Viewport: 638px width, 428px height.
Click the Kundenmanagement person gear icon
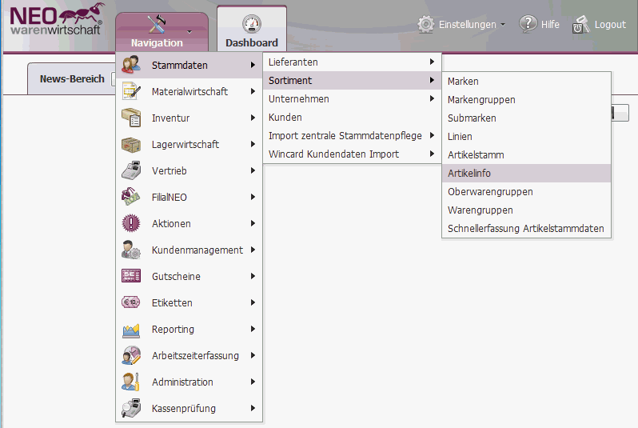[x=131, y=250]
